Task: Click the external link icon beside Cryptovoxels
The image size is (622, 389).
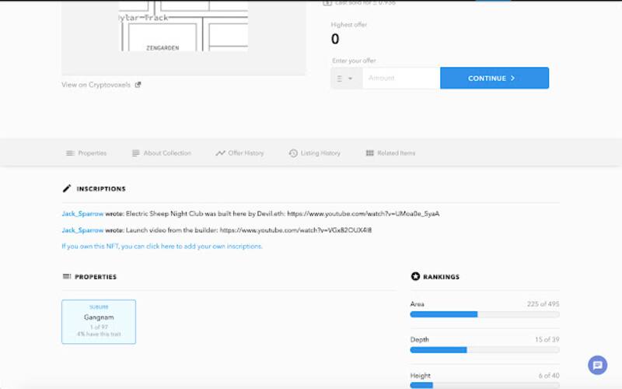Action: tap(138, 85)
